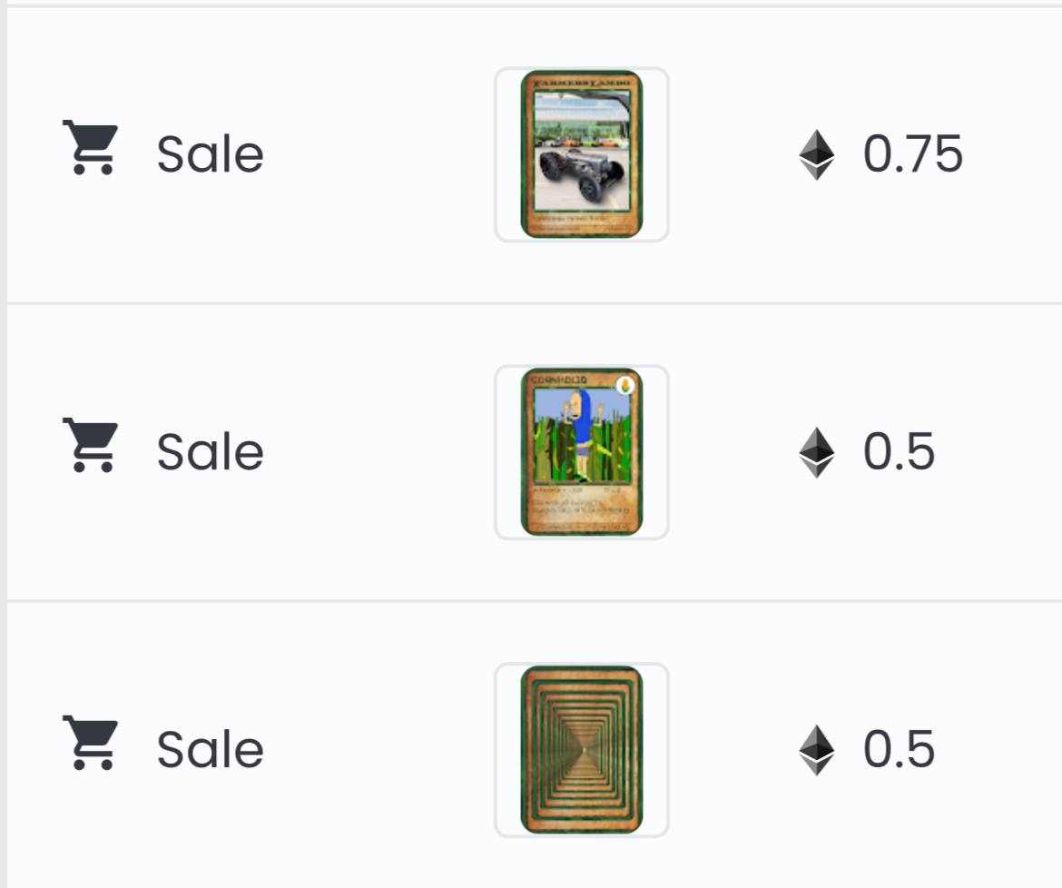Open the FarmersLambo tractor card thumbnail
1062x888 pixels.
pos(582,154)
